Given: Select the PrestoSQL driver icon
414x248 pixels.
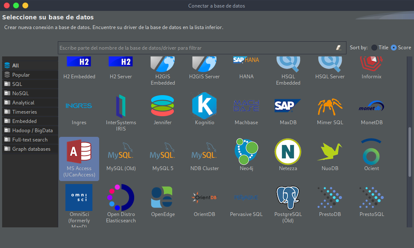Looking at the screenshot, I should (371, 197).
